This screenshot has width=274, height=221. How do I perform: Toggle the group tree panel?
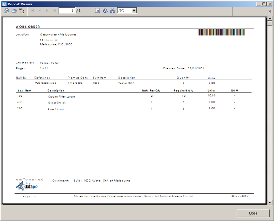(21, 11)
